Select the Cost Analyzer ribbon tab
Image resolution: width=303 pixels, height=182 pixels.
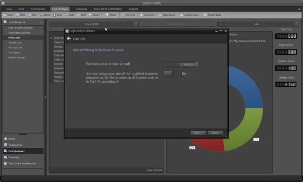pos(60,9)
